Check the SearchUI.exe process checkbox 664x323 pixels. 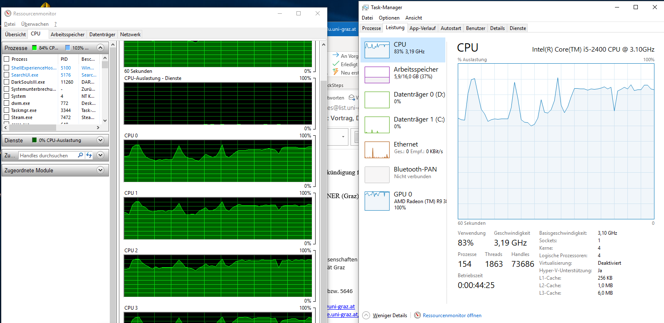click(x=6, y=75)
